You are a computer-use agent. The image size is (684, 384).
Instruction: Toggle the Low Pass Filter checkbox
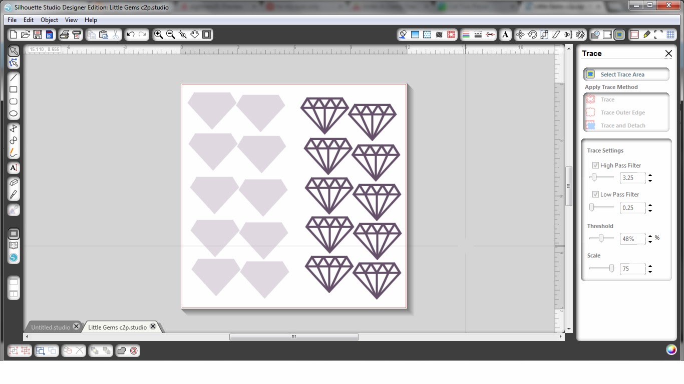[x=595, y=194]
